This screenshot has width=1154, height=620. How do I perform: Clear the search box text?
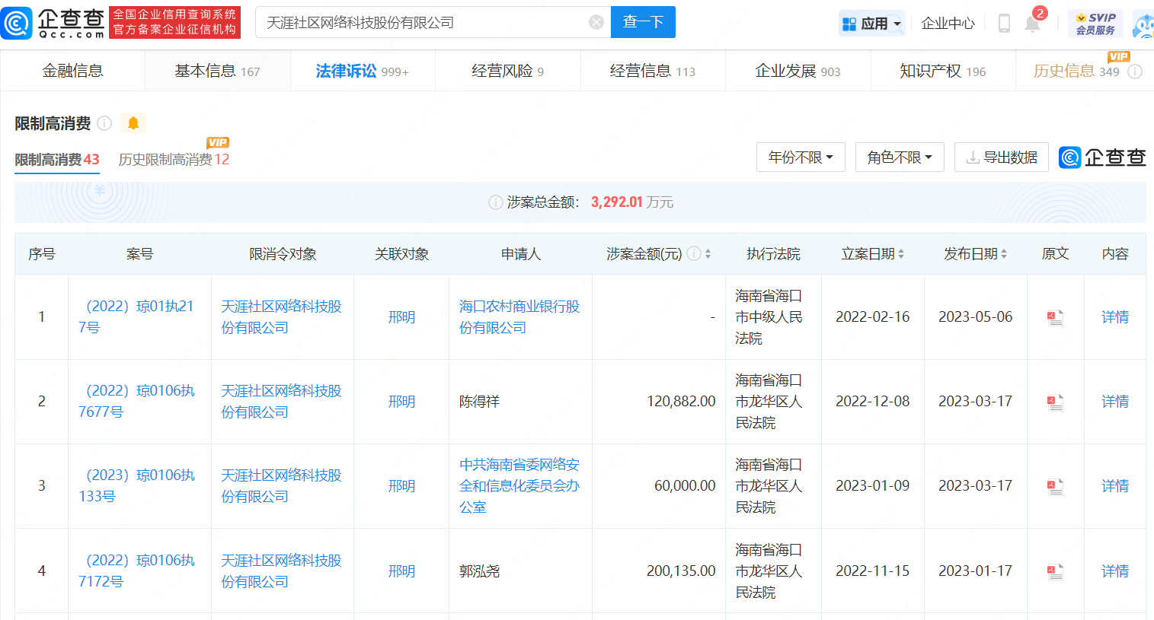596,23
